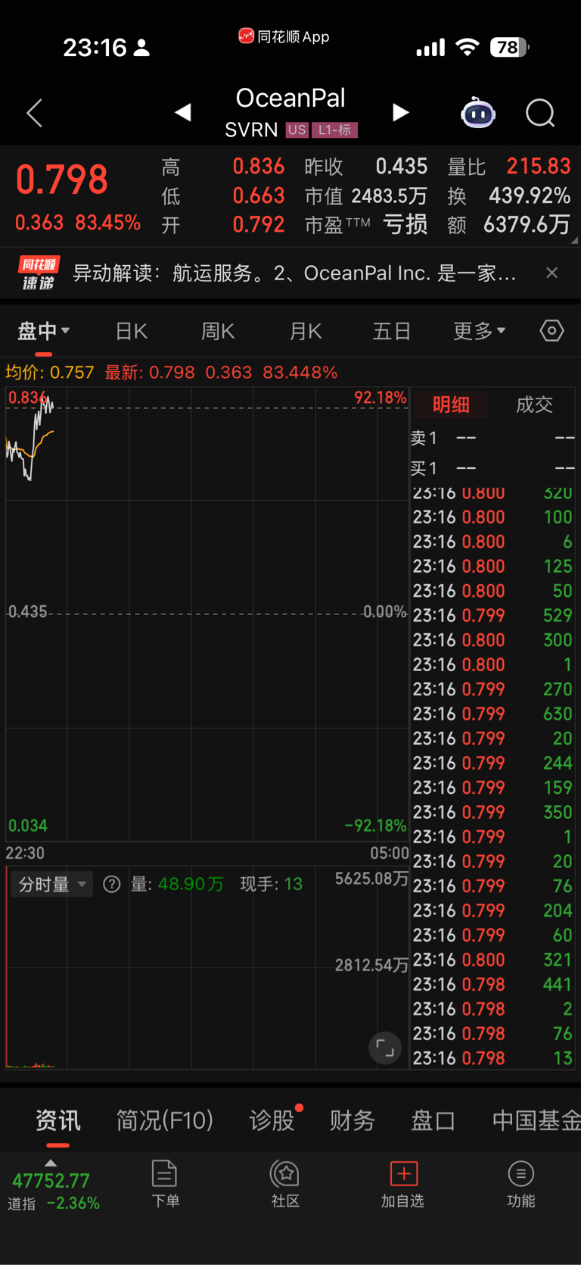Go to previous stock with left triangle
Screen dimensions: 581x1265
[x=182, y=113]
